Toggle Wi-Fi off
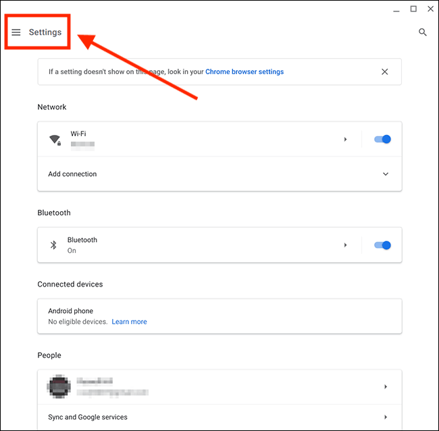This screenshot has height=431, width=439. click(382, 140)
